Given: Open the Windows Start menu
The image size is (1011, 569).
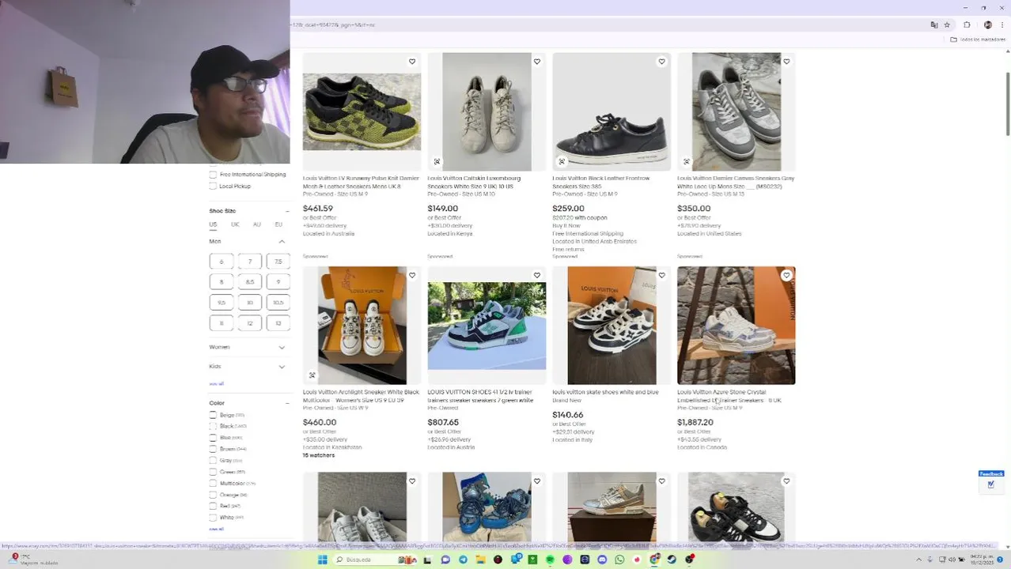Looking at the screenshot, I should tap(322, 560).
